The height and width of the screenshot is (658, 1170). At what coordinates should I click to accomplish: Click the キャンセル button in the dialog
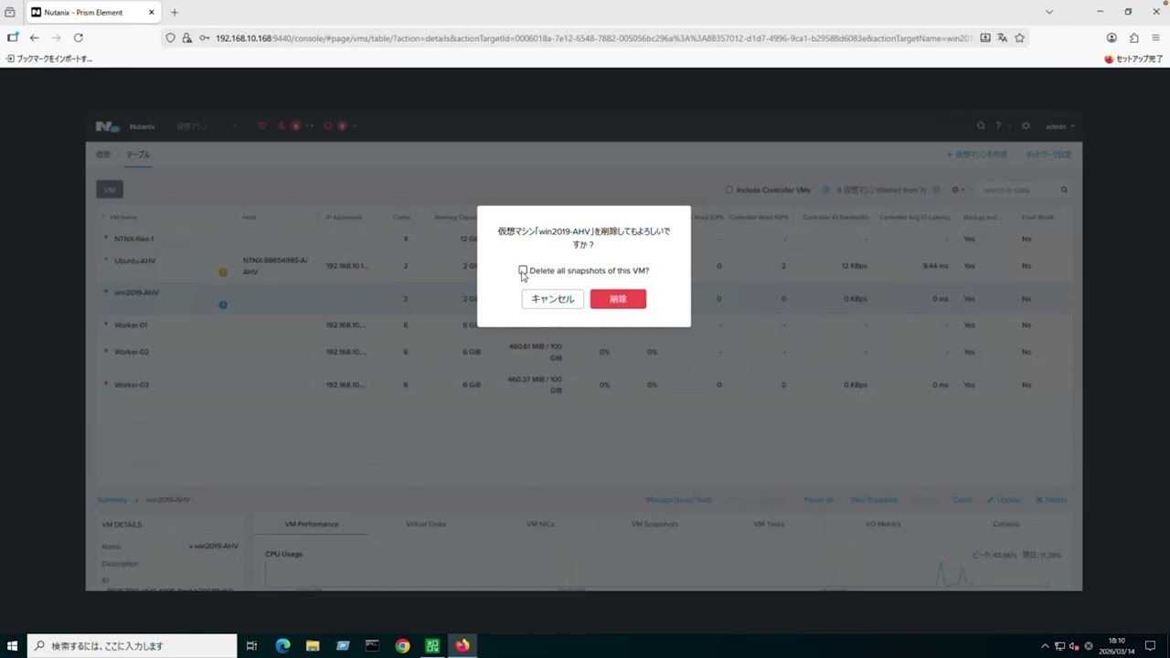click(553, 299)
